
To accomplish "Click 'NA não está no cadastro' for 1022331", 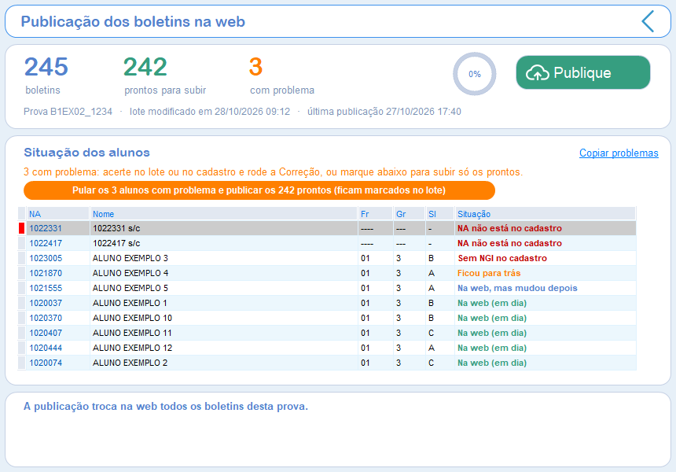I will point(509,228).
